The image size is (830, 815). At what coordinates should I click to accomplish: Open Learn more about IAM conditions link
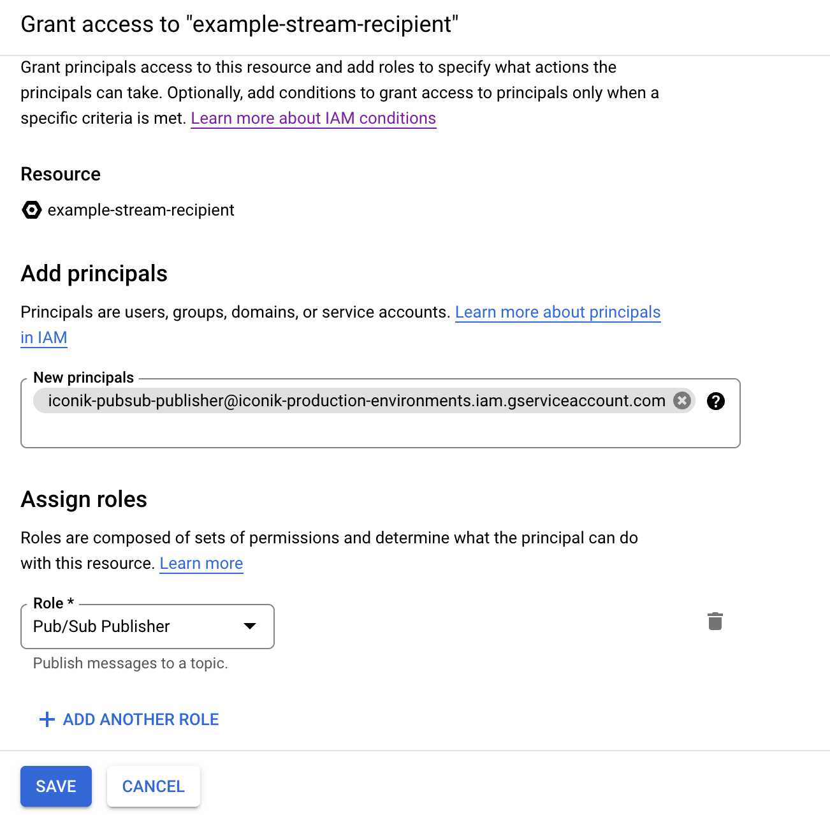click(x=313, y=119)
